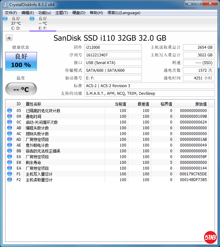Open the 功能(u) menu

tap(44, 13)
